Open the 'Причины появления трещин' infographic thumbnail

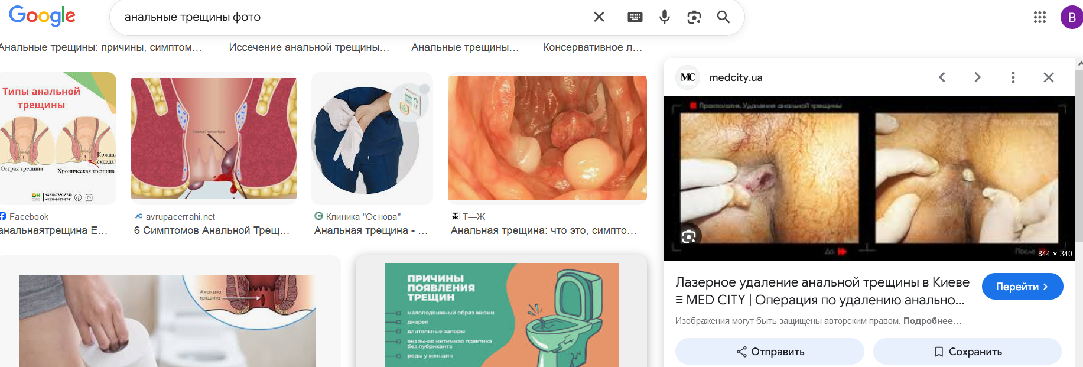[501, 314]
